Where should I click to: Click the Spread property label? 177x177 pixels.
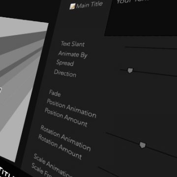point(65,63)
